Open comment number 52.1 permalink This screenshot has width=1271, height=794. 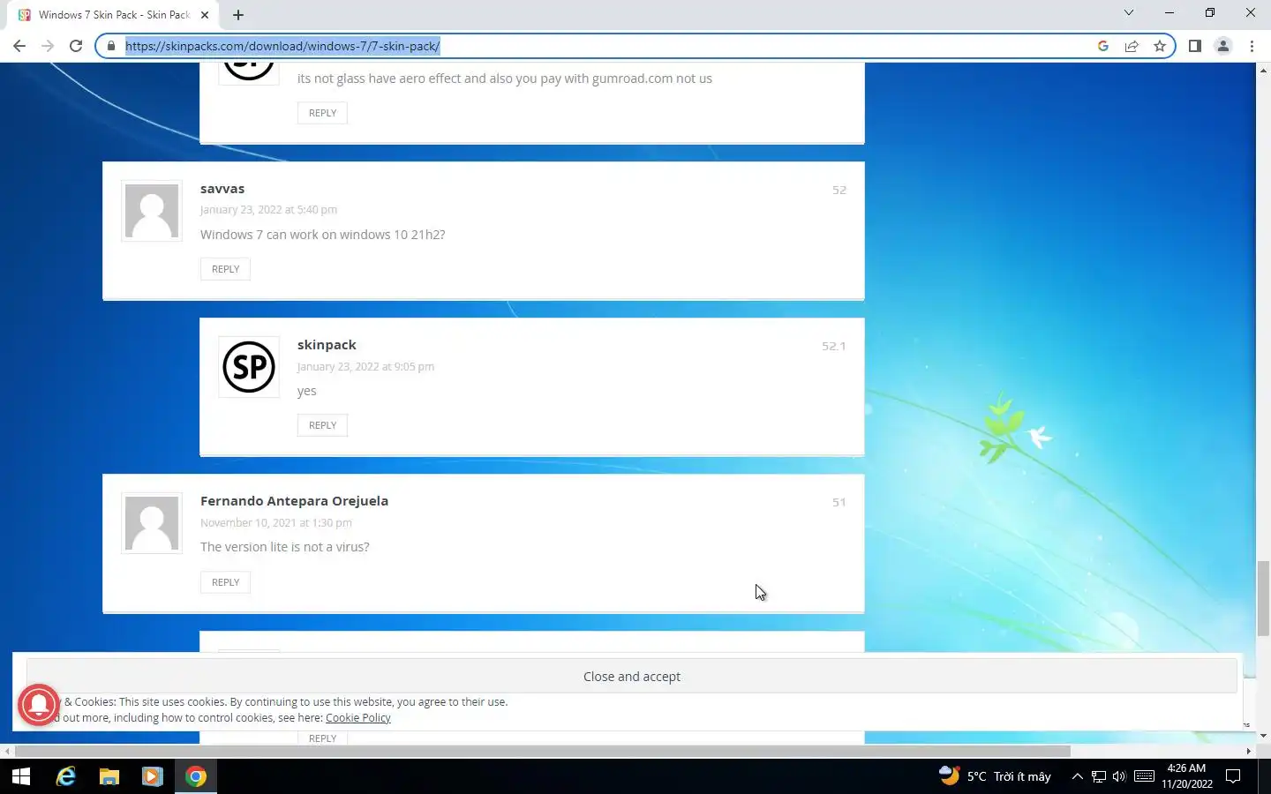point(833,346)
